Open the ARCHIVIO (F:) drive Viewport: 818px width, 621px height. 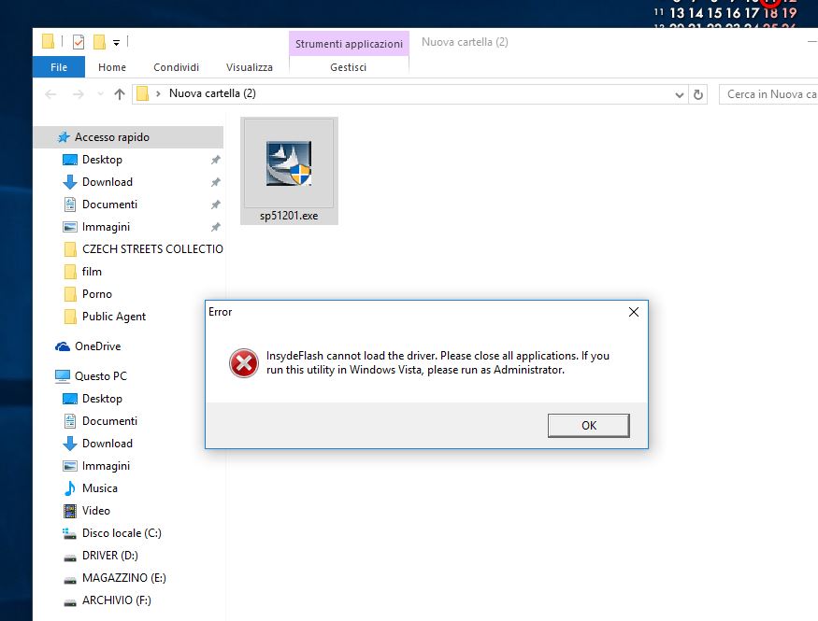tap(116, 600)
